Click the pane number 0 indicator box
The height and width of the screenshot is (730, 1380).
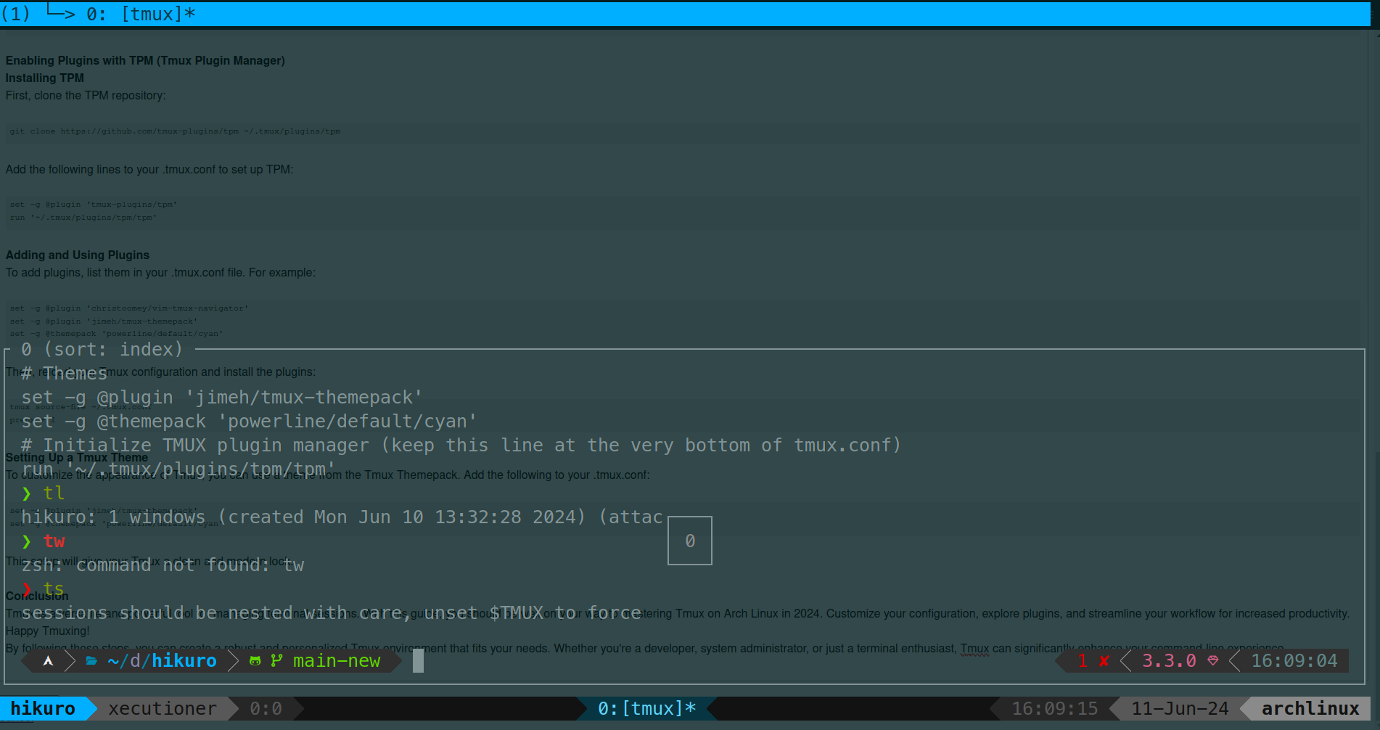[690, 541]
